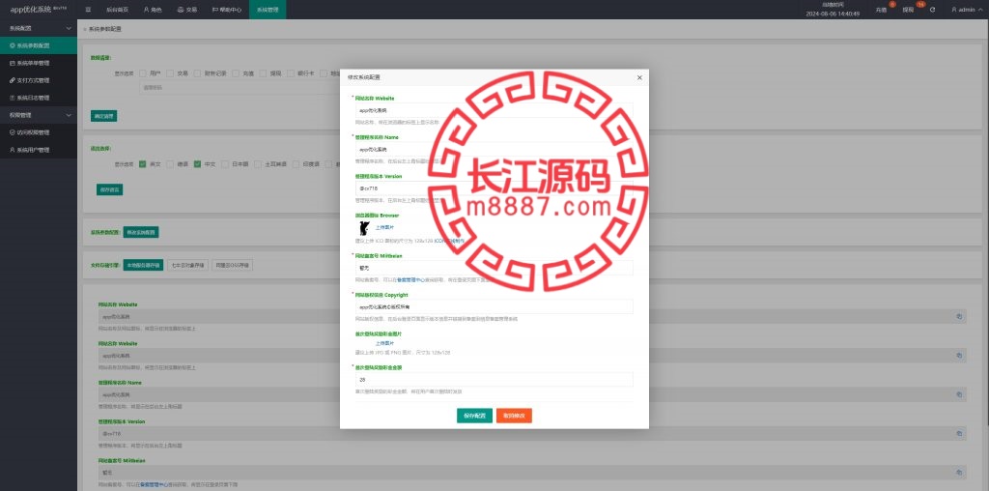989x491 pixels.
Task: Select the 阿里云OSS存储 storage option
Action: [x=232, y=266]
